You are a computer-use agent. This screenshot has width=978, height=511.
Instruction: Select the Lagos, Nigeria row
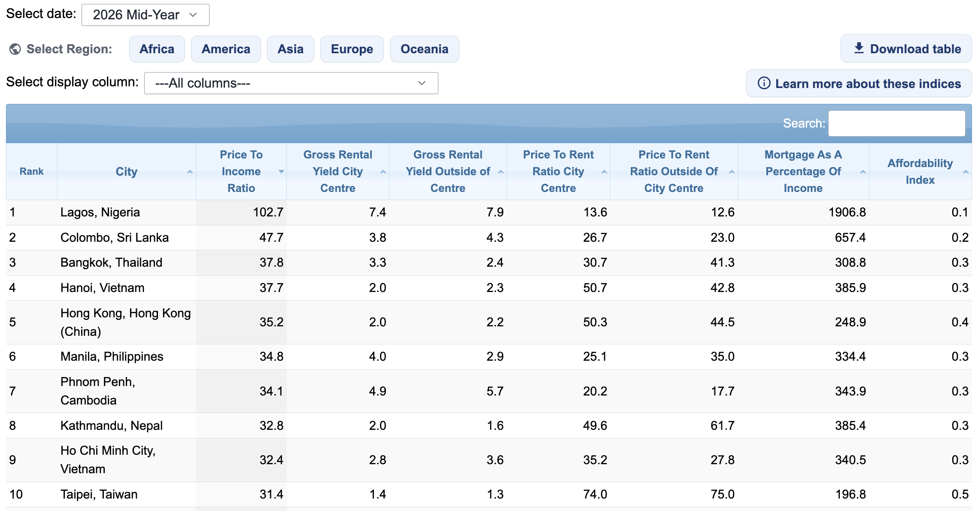pyautogui.click(x=489, y=213)
